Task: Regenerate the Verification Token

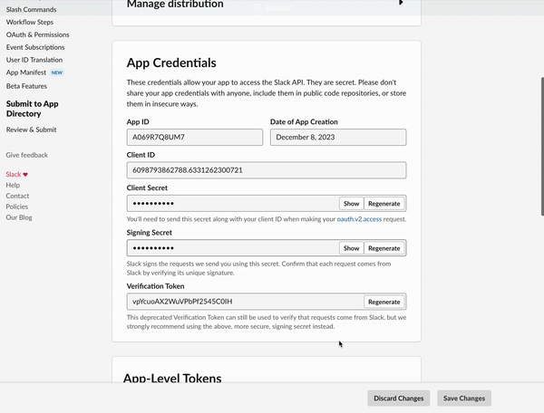Action: (x=384, y=302)
